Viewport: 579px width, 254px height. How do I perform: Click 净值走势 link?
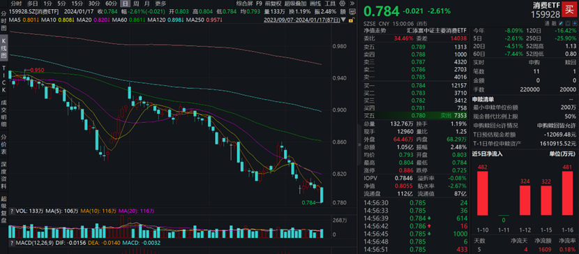[x=375, y=31]
